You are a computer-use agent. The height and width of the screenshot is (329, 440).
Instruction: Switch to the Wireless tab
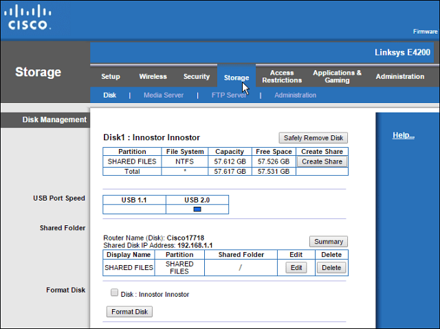pos(153,76)
